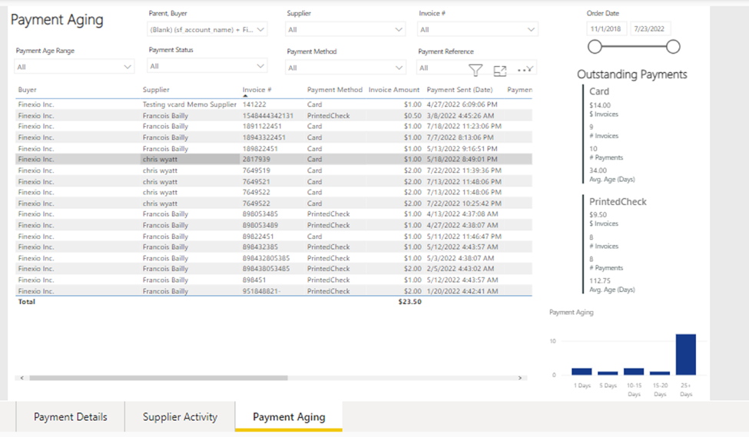The height and width of the screenshot is (437, 749).
Task: Click the end date field 7/23/2022
Action: tap(650, 28)
